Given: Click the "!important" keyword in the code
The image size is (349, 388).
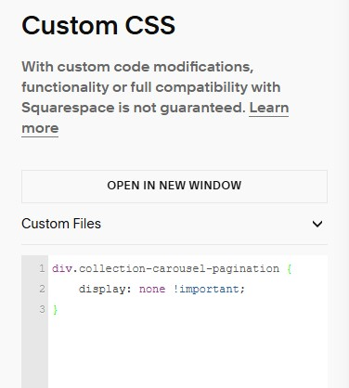Looking at the screenshot, I should pos(206,289).
